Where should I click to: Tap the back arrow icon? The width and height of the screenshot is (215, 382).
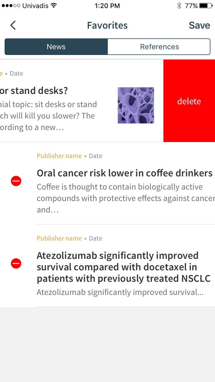point(13,25)
